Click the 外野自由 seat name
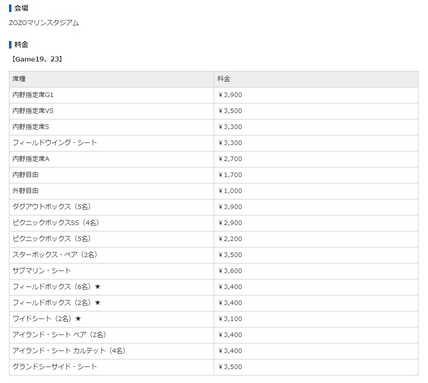Image resolution: width=428 pixels, height=383 pixels. [x=25, y=190]
